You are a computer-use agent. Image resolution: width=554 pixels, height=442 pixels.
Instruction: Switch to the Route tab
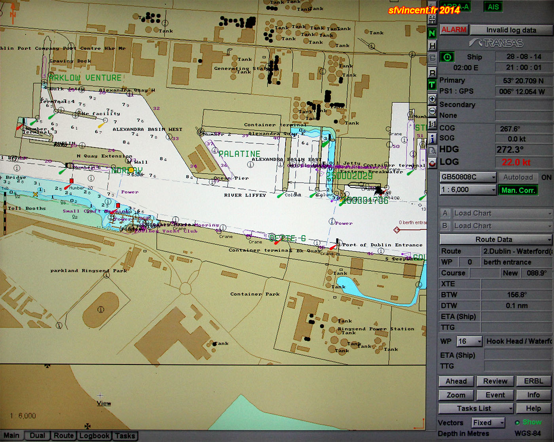point(64,436)
